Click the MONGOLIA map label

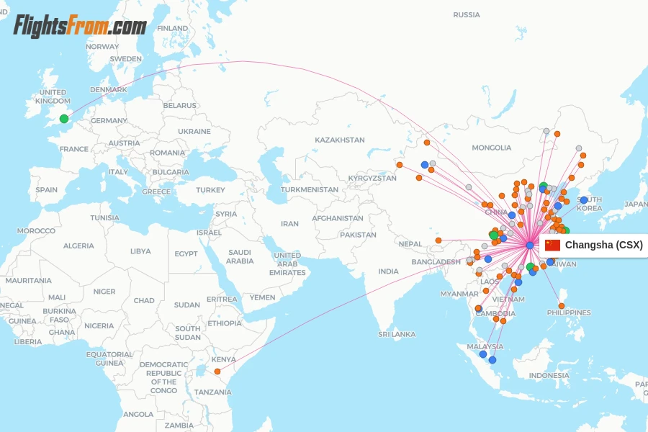(491, 148)
